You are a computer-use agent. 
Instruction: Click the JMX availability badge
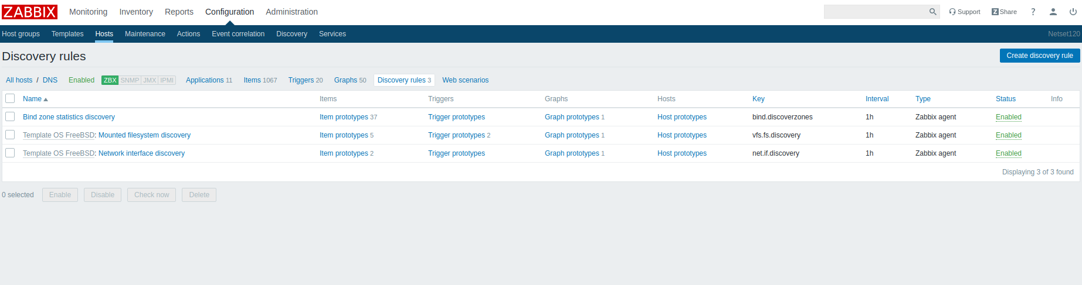click(150, 80)
